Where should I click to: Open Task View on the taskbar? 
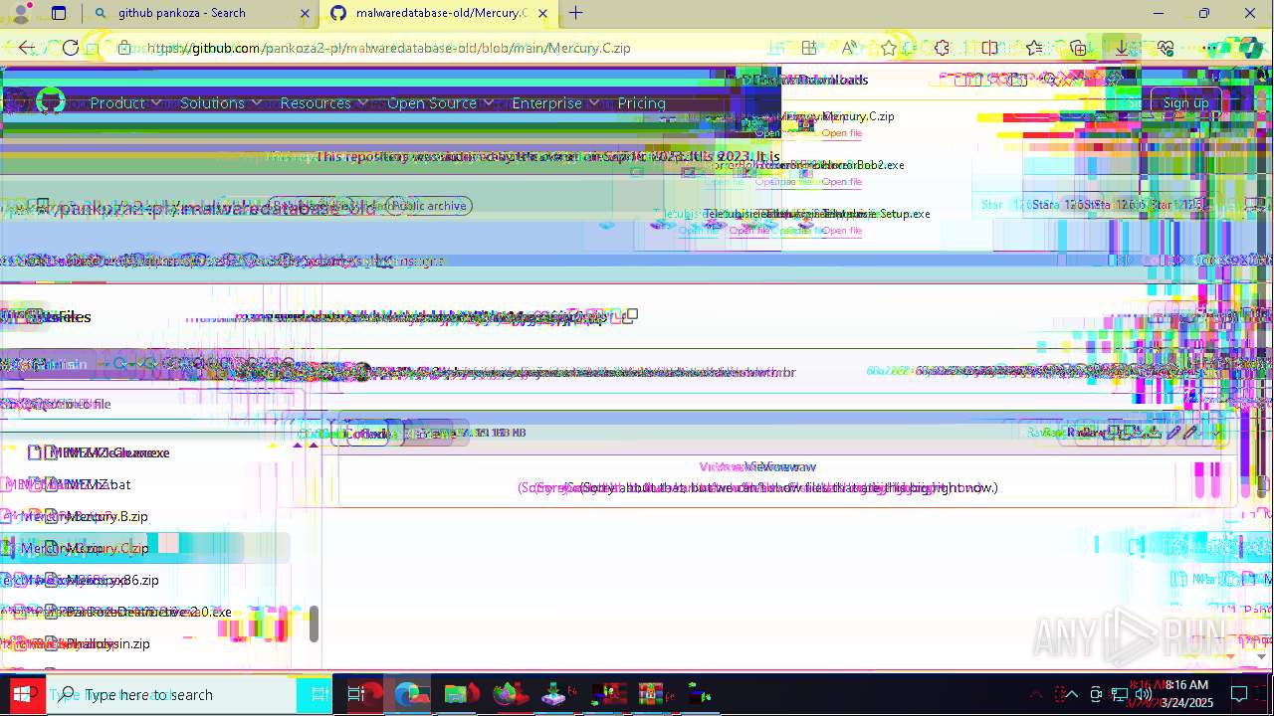[355, 694]
